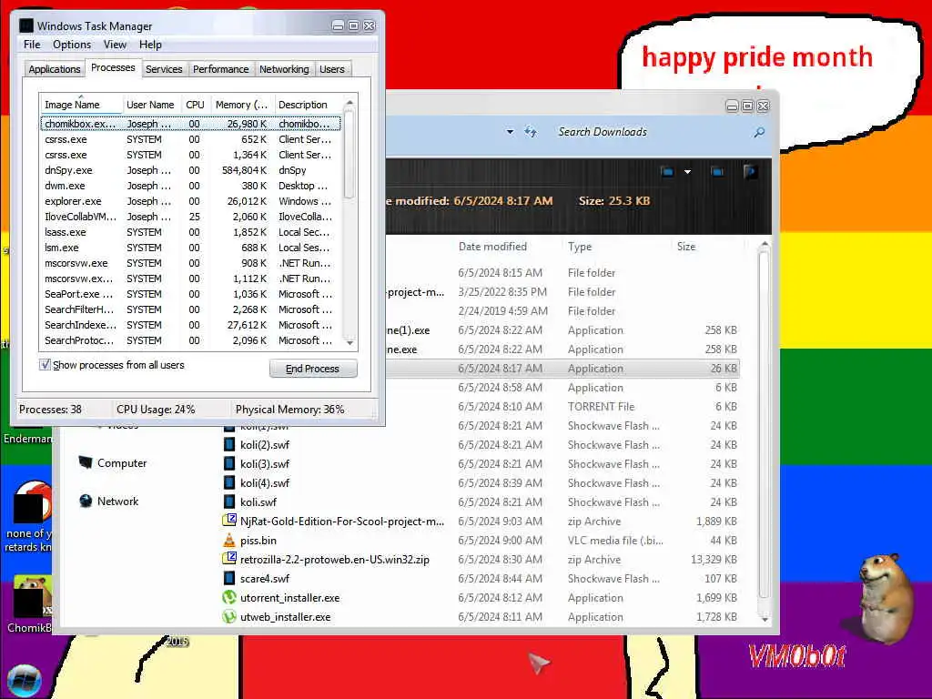932x699 pixels.
Task: Click the koli(3).swf file icon
Action: 228,463
